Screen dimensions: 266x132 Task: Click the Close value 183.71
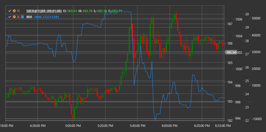(117, 11)
